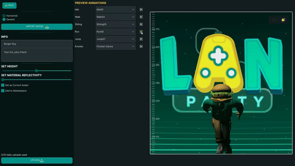Click the Import Model button
The height and width of the screenshot is (166, 295).
(x=37, y=27)
